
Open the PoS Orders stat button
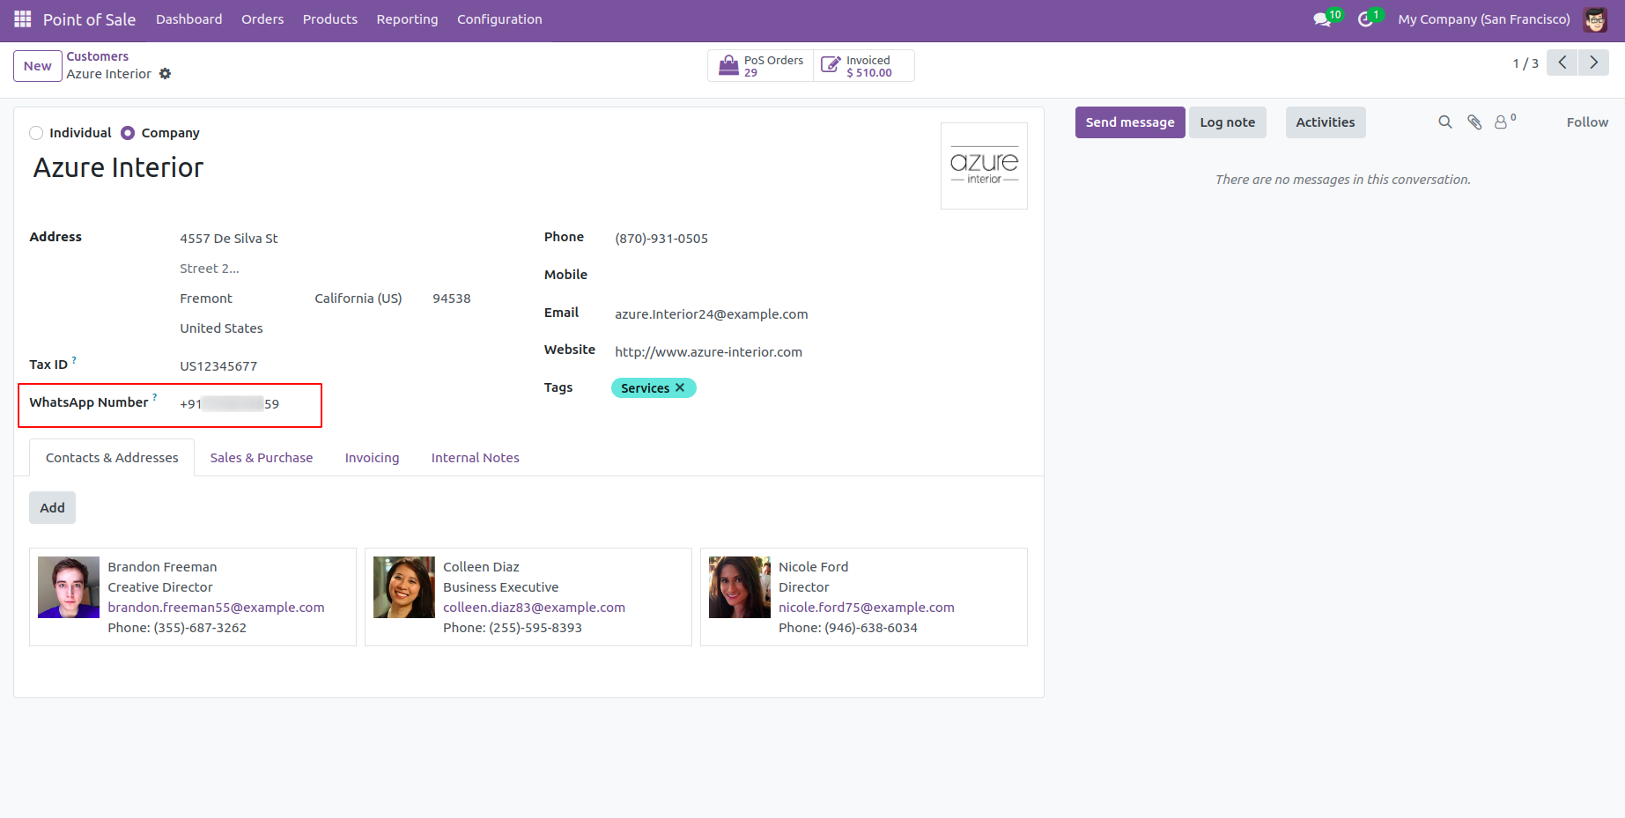[761, 66]
